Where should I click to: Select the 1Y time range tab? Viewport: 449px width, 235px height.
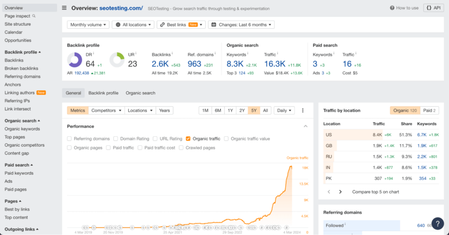230,110
